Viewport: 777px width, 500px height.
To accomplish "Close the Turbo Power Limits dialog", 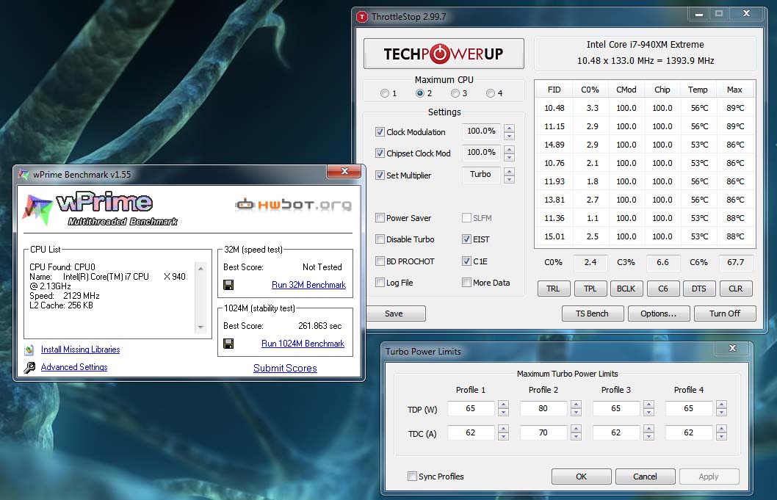I will [x=732, y=348].
